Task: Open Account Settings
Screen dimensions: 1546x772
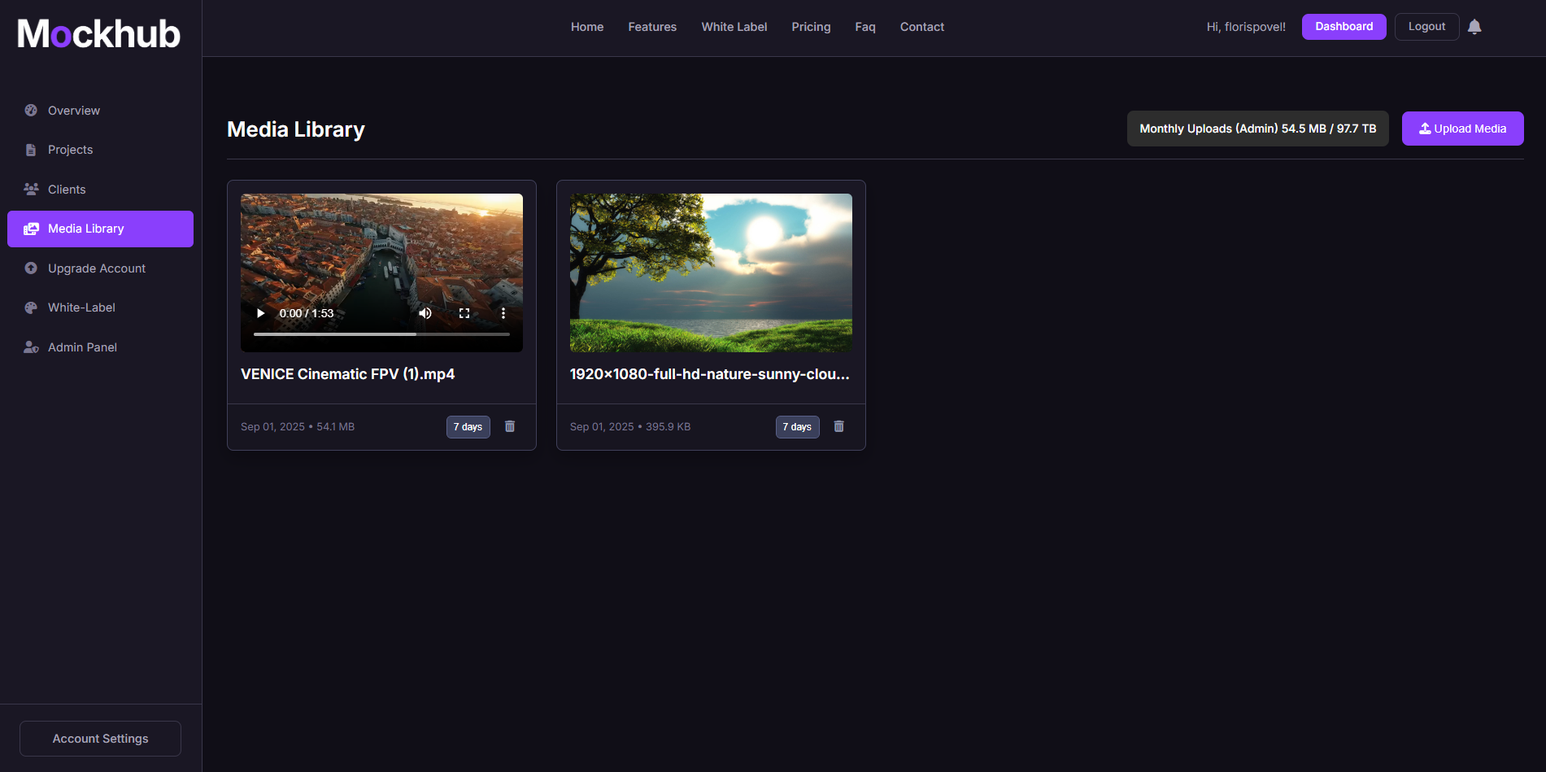Action: [x=100, y=738]
